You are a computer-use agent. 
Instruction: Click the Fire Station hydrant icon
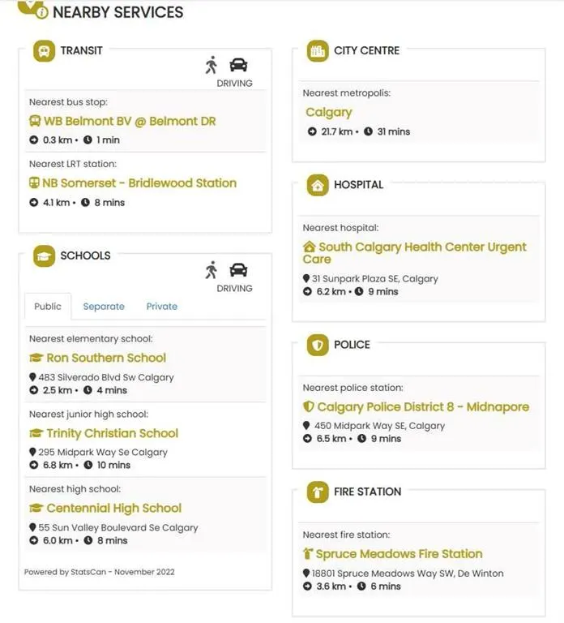[x=318, y=492]
